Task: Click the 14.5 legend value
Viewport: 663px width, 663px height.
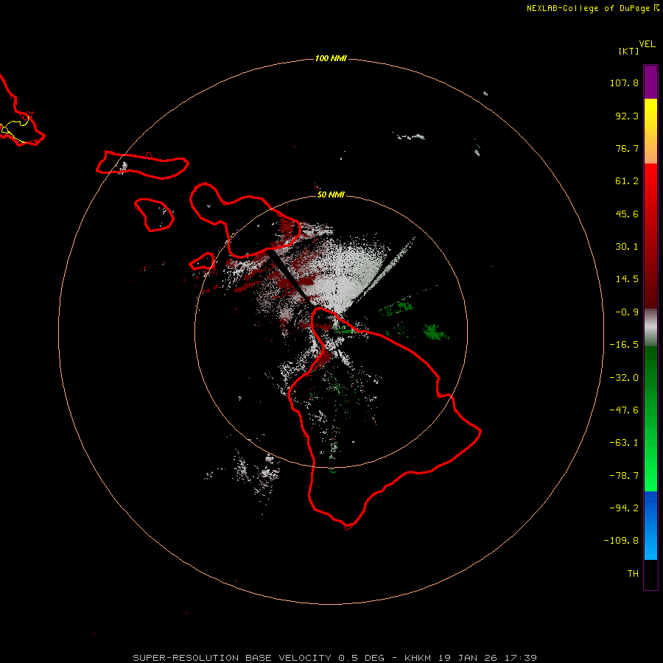Action: click(x=627, y=279)
